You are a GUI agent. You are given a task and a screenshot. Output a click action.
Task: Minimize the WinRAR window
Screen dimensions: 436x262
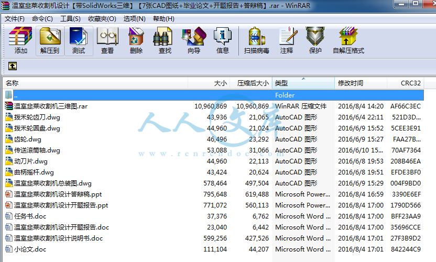point(401,4)
